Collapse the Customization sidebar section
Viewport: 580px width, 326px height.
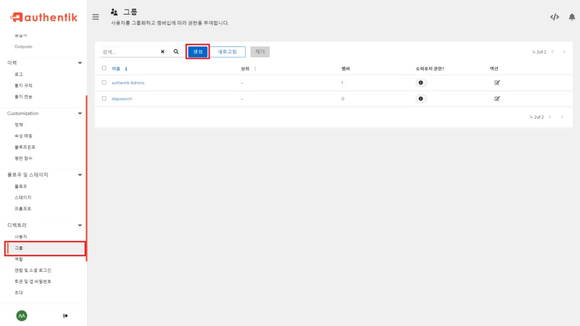point(80,113)
